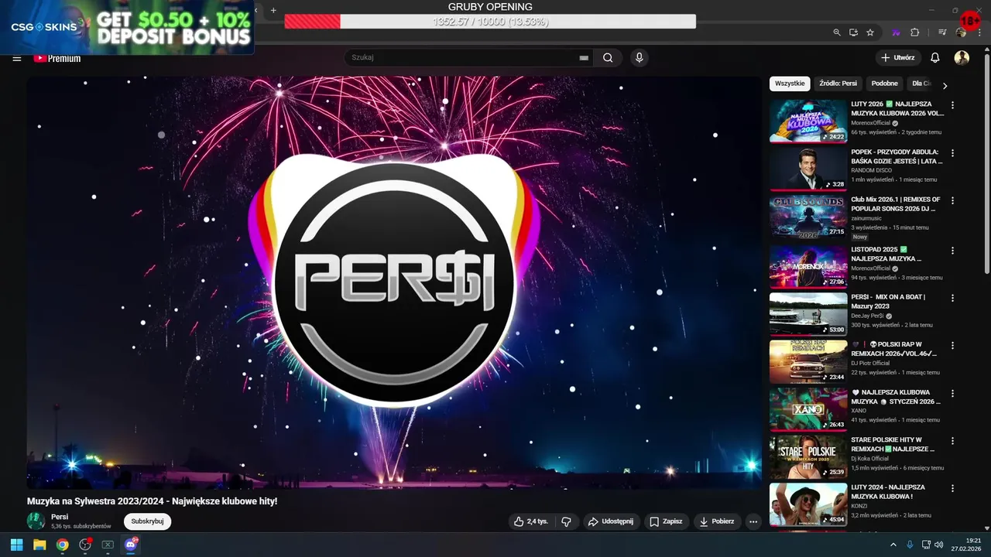
Task: Open MIX ON A BOAT thumbnail
Action: 808,313
